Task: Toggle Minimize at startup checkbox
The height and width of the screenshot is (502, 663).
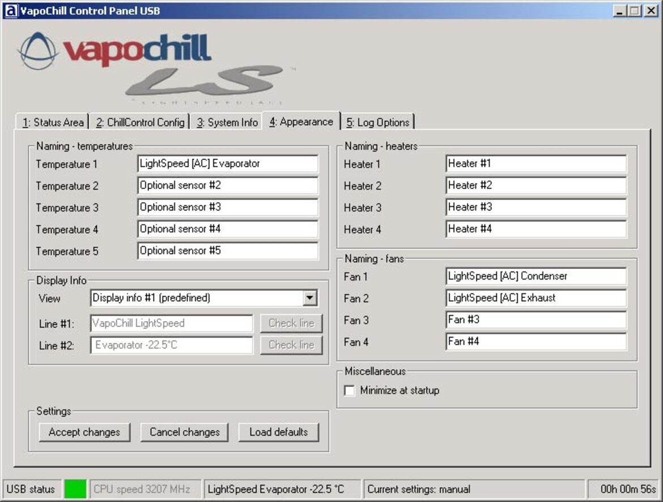Action: click(x=350, y=390)
